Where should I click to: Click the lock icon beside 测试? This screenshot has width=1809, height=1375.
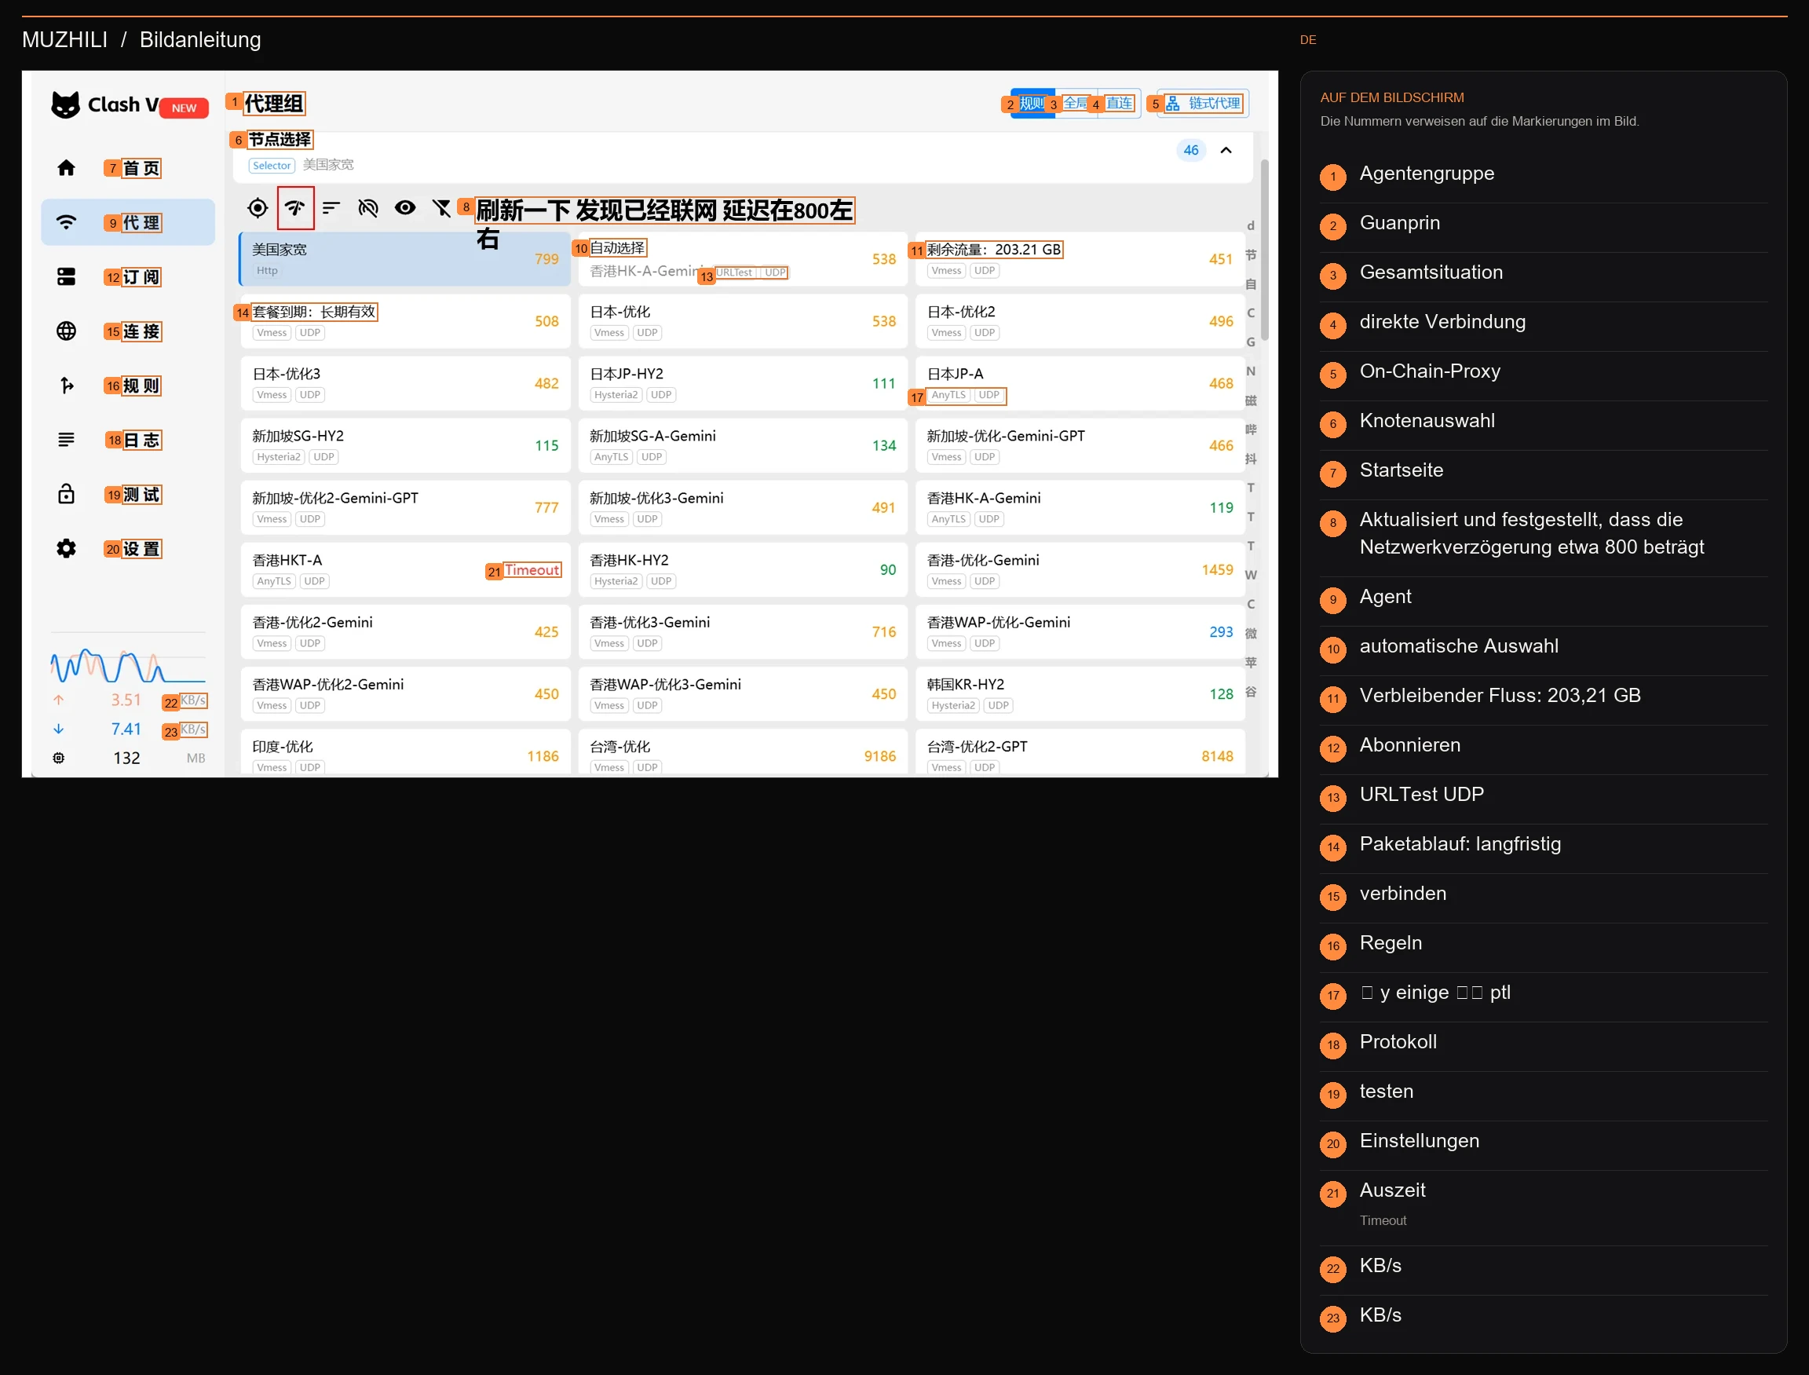click(66, 493)
